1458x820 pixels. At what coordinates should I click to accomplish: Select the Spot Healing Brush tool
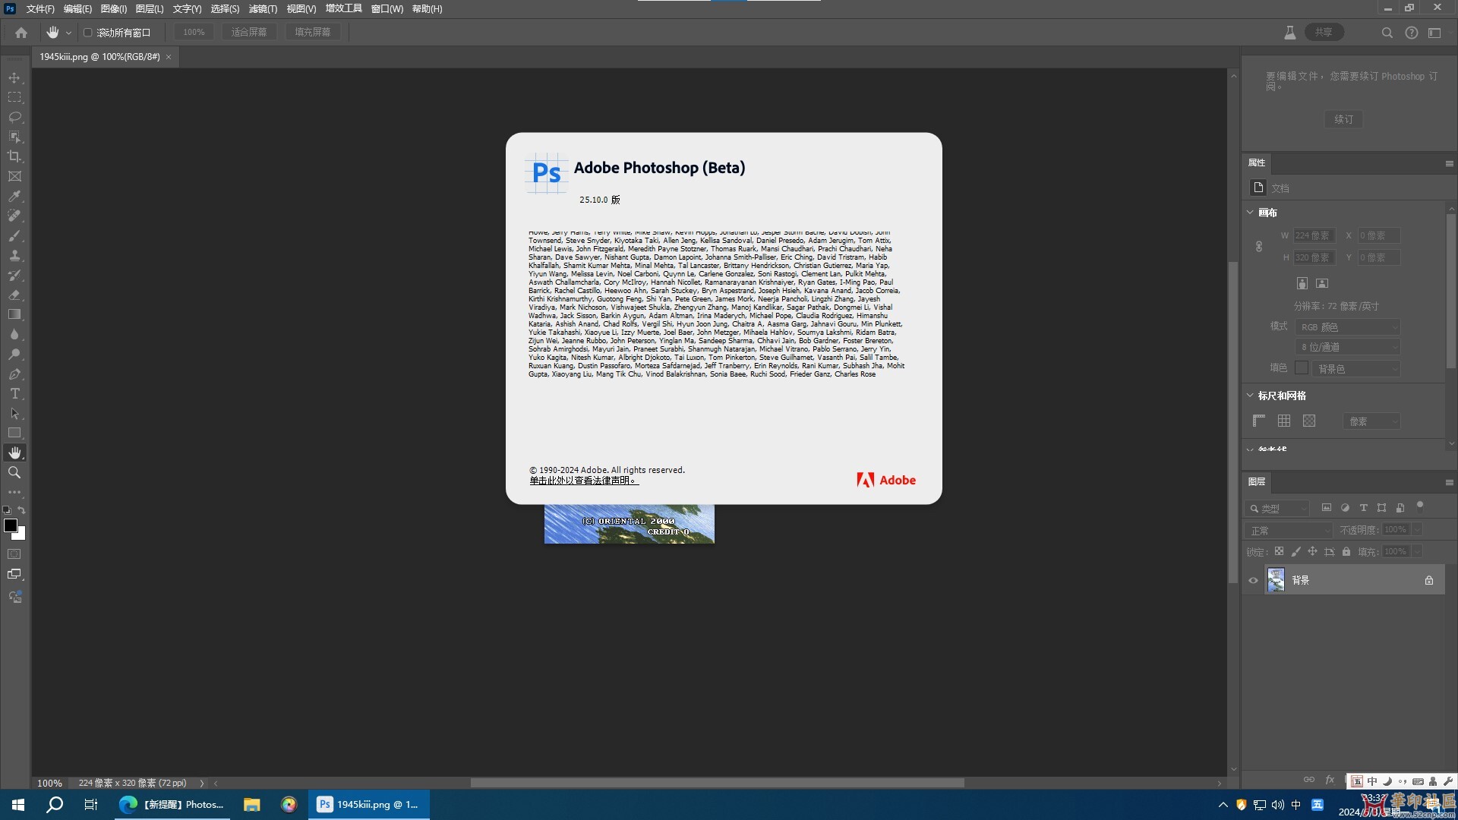[x=14, y=216]
